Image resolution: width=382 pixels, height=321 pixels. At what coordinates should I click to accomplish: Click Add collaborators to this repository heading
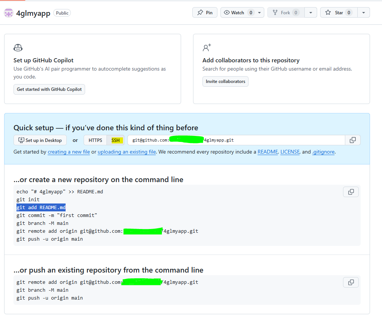click(x=251, y=60)
